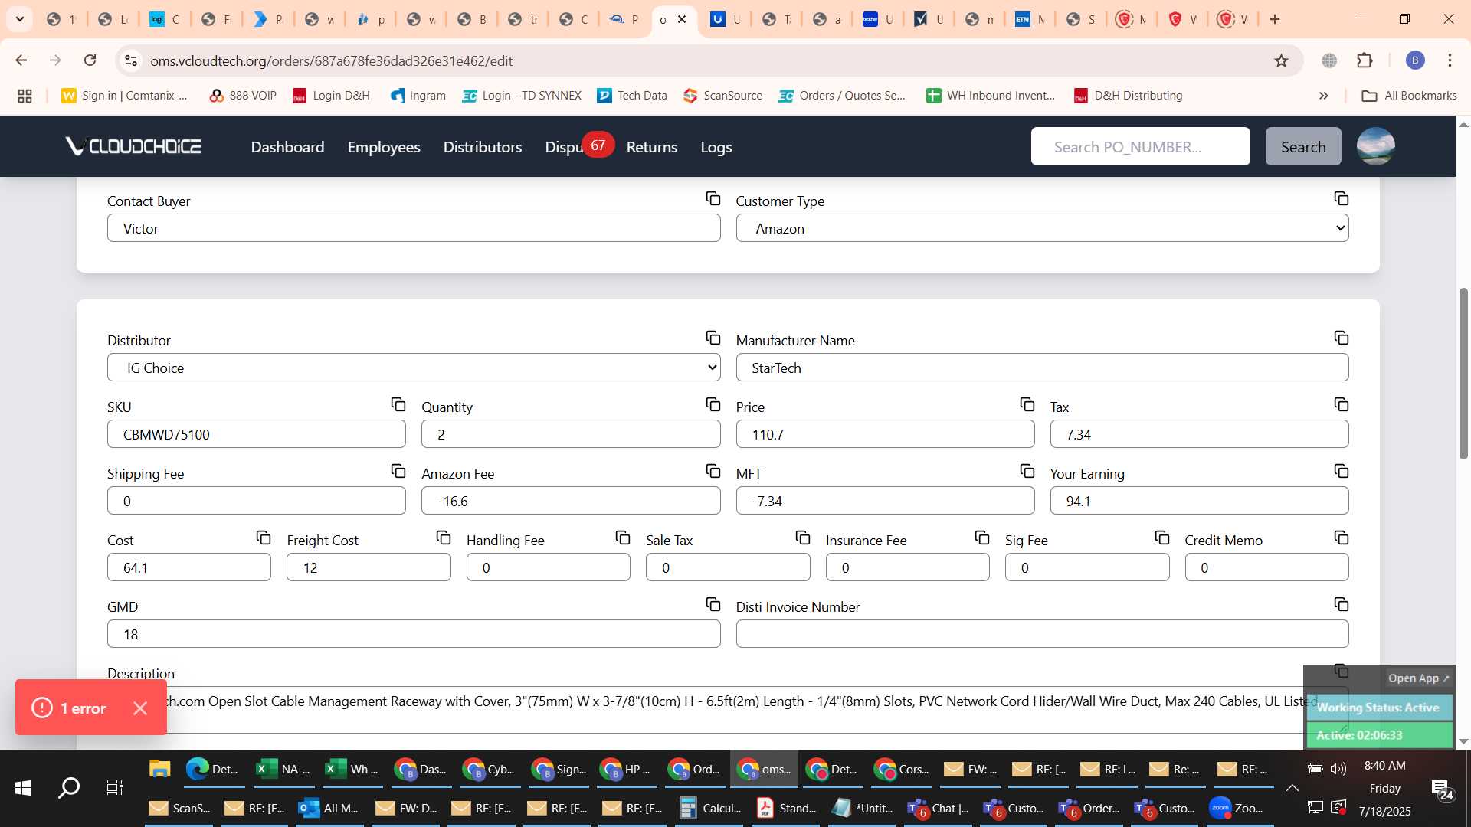Copy the Handling Fee value
Screen dimensions: 1471x827
(623, 538)
